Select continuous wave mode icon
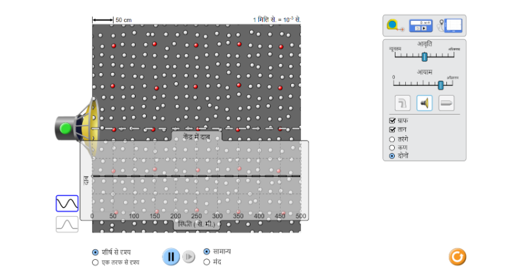 [67, 204]
